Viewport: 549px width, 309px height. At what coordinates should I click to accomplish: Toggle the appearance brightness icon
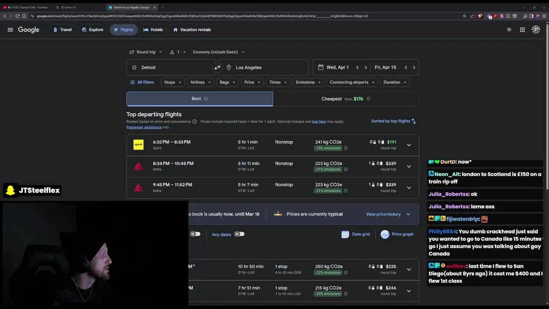pyautogui.click(x=509, y=30)
